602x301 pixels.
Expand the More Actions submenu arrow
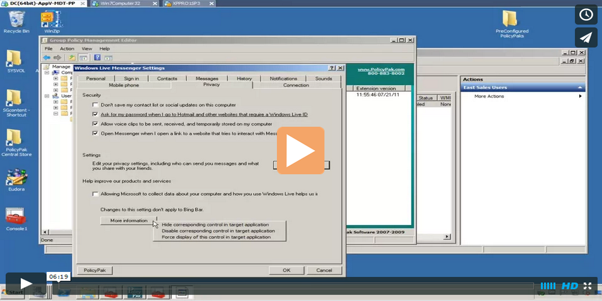[580, 96]
